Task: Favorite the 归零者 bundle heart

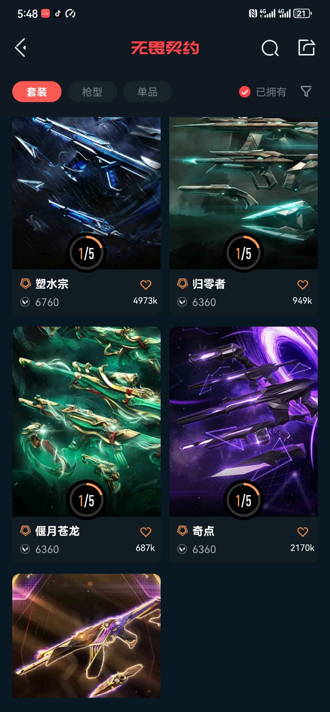Action: (303, 285)
